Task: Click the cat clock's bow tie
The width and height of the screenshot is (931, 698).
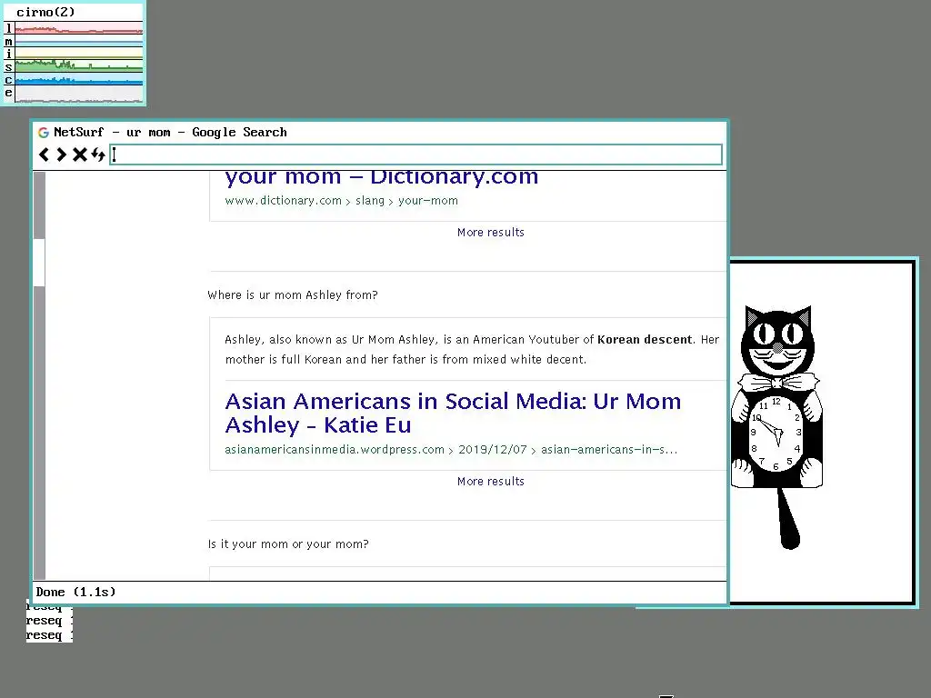Action: (x=778, y=383)
